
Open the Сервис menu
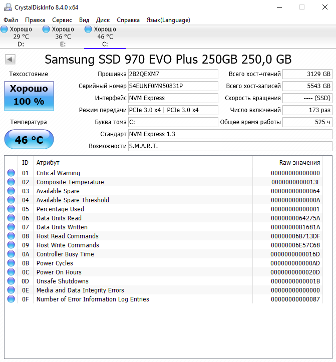62,20
